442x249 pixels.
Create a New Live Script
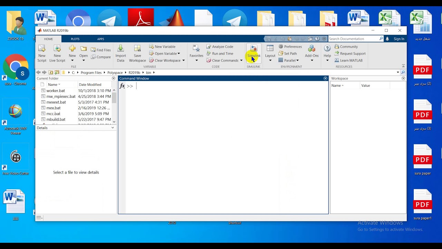coord(57,53)
